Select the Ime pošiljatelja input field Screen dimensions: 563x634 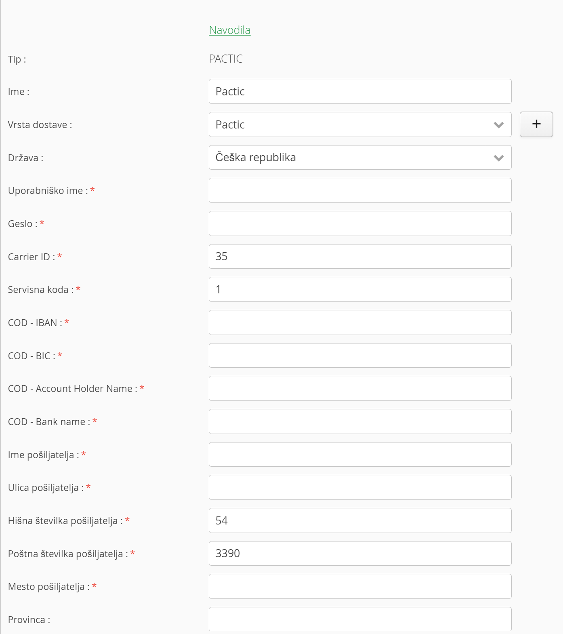pos(360,455)
